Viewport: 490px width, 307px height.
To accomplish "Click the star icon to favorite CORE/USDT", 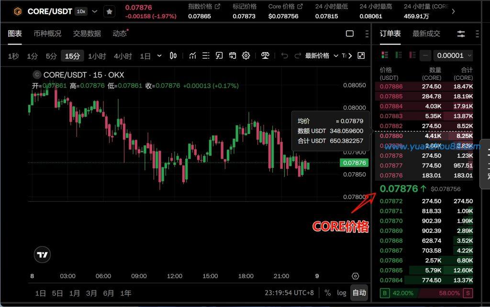I will tap(109, 11).
